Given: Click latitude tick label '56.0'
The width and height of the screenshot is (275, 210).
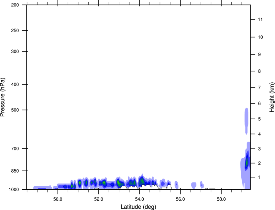Looking at the screenshot, I should click(181, 199).
